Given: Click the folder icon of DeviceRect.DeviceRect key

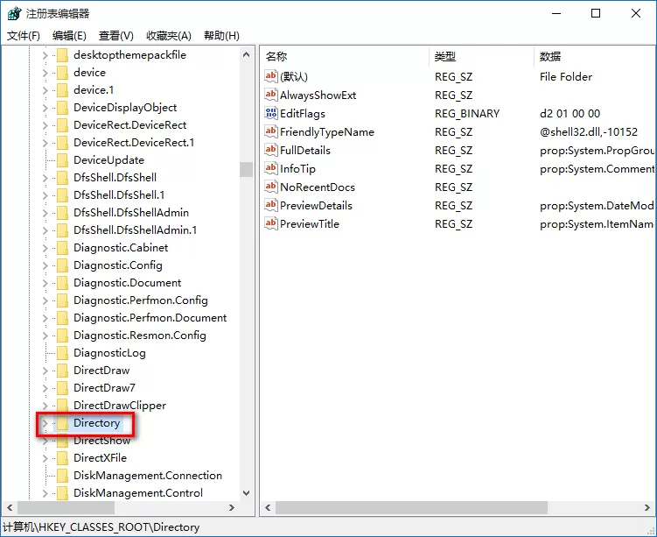Looking at the screenshot, I should coord(62,125).
